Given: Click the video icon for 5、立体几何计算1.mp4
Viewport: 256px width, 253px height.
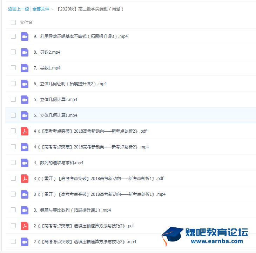Looking at the screenshot, I should click(x=25, y=115).
